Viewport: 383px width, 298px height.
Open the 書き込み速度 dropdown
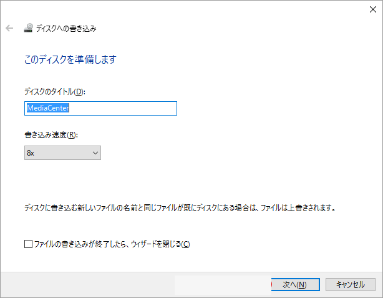click(x=62, y=152)
